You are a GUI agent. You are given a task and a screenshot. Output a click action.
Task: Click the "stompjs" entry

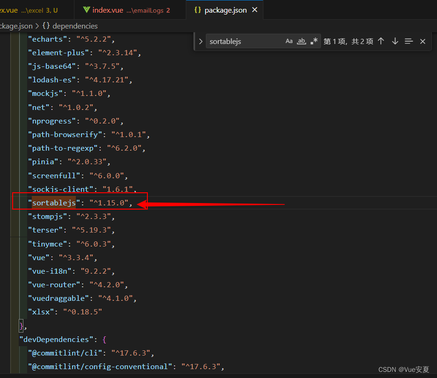[x=71, y=216]
